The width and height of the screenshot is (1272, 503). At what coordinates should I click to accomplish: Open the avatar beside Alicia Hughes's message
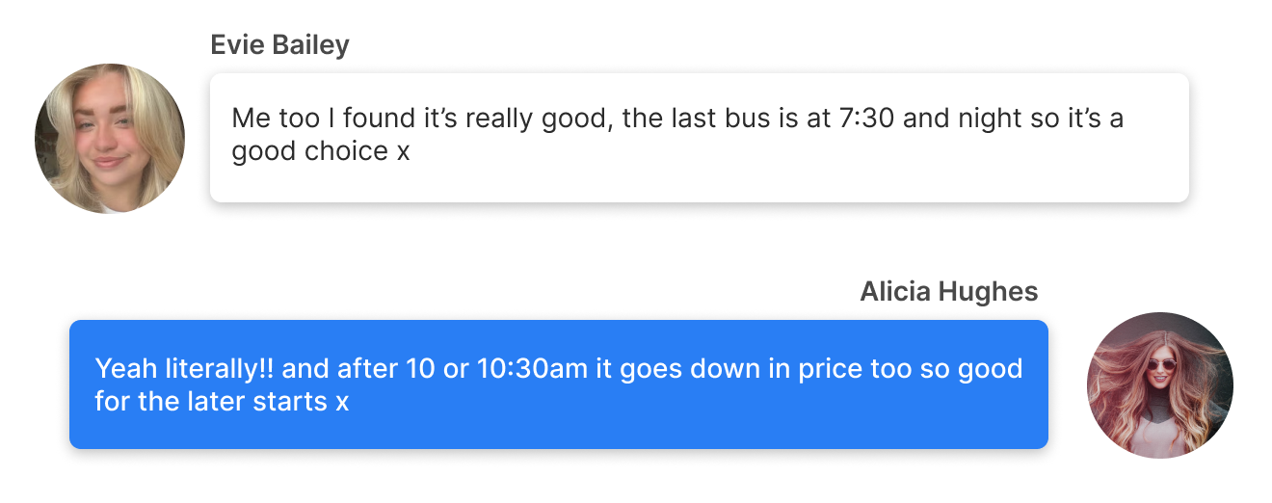tap(1160, 384)
